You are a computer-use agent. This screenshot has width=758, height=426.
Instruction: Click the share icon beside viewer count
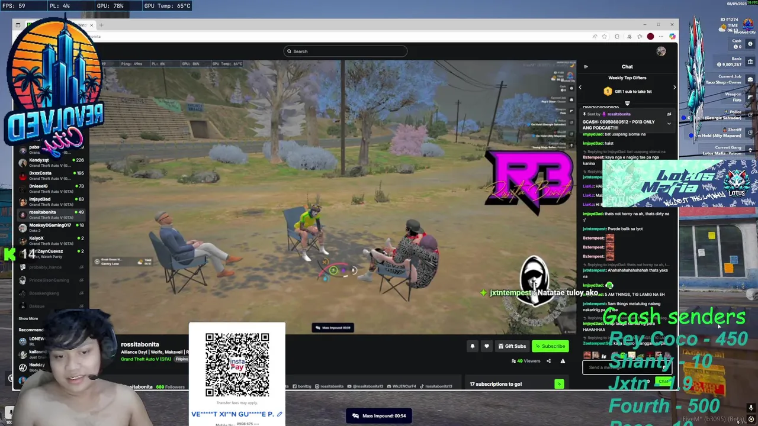point(548,361)
